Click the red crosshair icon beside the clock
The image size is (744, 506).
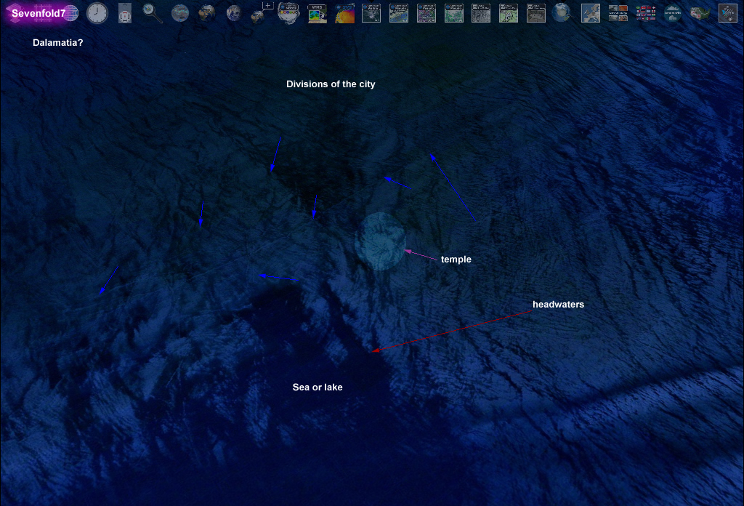[x=125, y=13]
